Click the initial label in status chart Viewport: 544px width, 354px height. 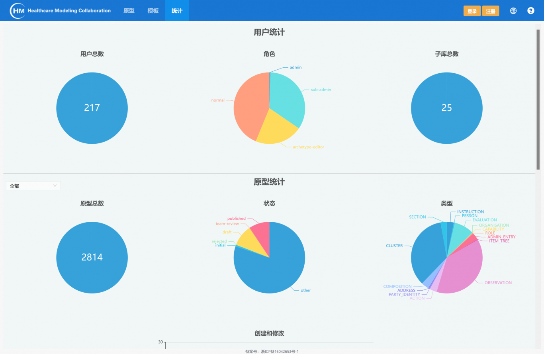220,245
